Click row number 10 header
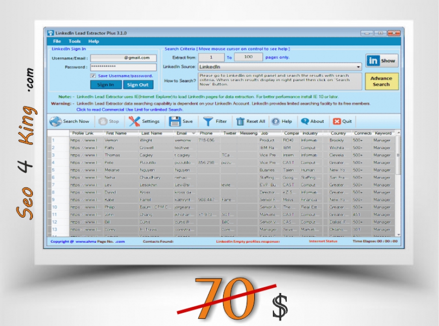Image resolution: width=439 pixels, height=326 pixels. (54, 207)
